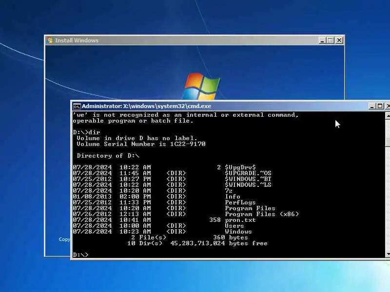Click the D:\>dir command line
390x292 pixels.
pyautogui.click(x=86, y=132)
